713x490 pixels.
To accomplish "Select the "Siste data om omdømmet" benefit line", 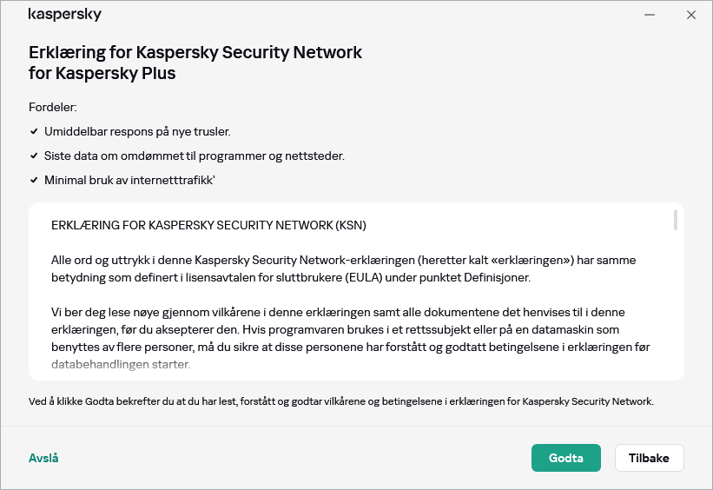I will point(195,156).
